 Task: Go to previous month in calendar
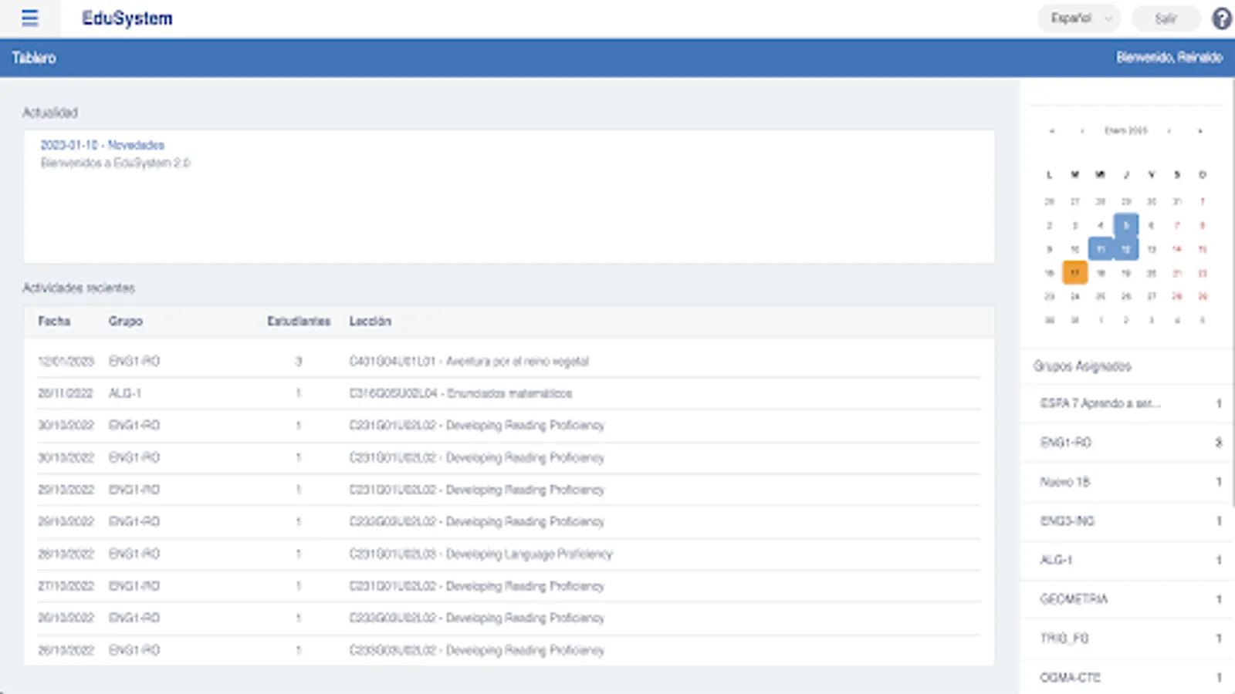[x=1082, y=131]
